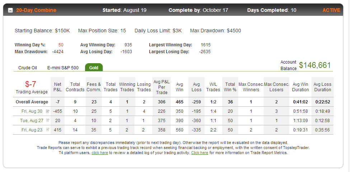
Task: Follow 'click here' for detailed trading log
Action: coord(100,153)
